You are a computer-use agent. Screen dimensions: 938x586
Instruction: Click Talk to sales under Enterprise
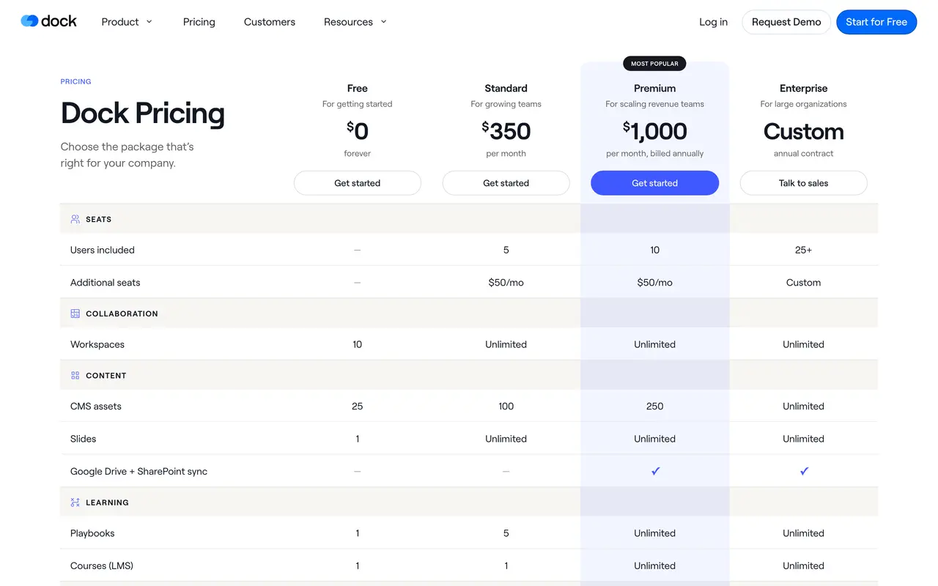pos(804,183)
